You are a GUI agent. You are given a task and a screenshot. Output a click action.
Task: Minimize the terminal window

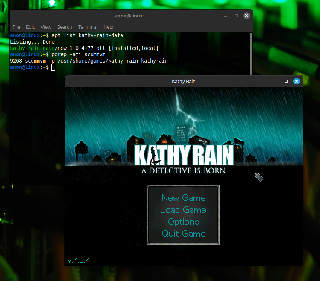[x=226, y=16]
